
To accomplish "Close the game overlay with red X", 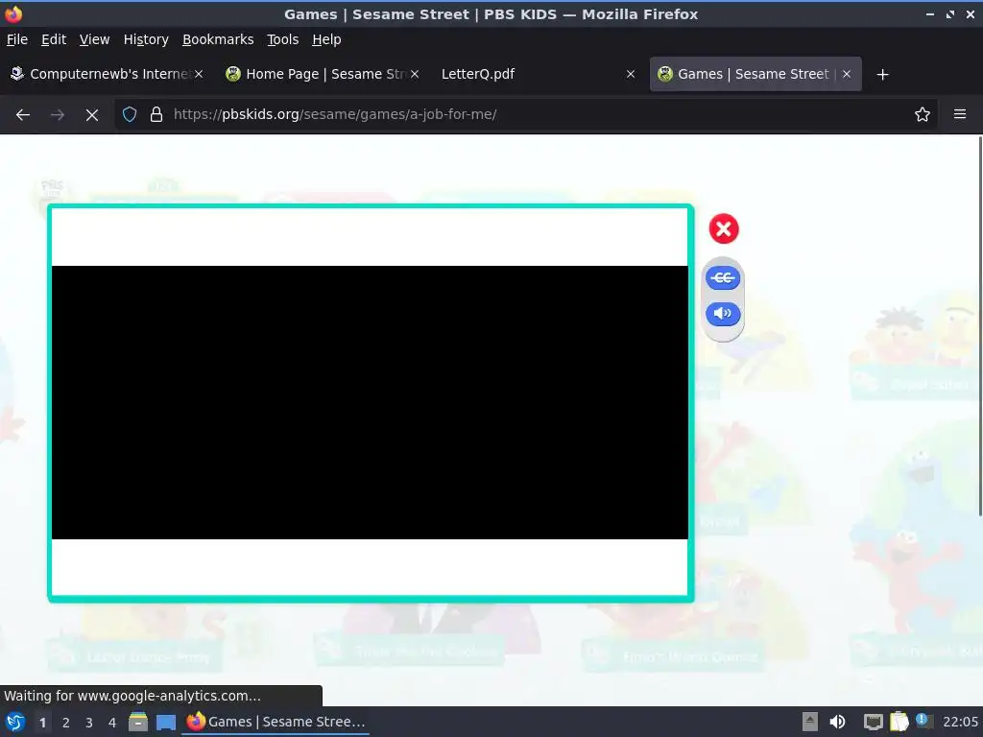I will (724, 228).
